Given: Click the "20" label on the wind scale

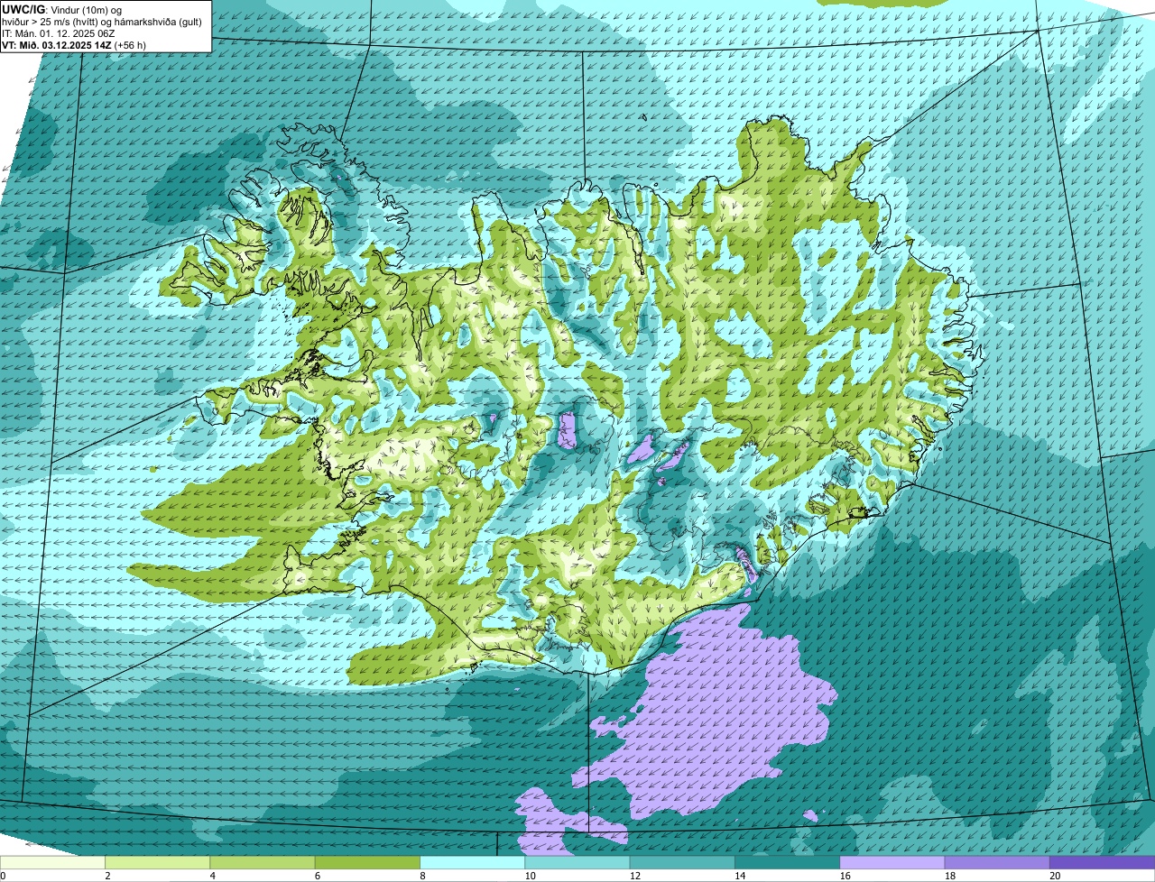Looking at the screenshot, I should click(x=1055, y=876).
